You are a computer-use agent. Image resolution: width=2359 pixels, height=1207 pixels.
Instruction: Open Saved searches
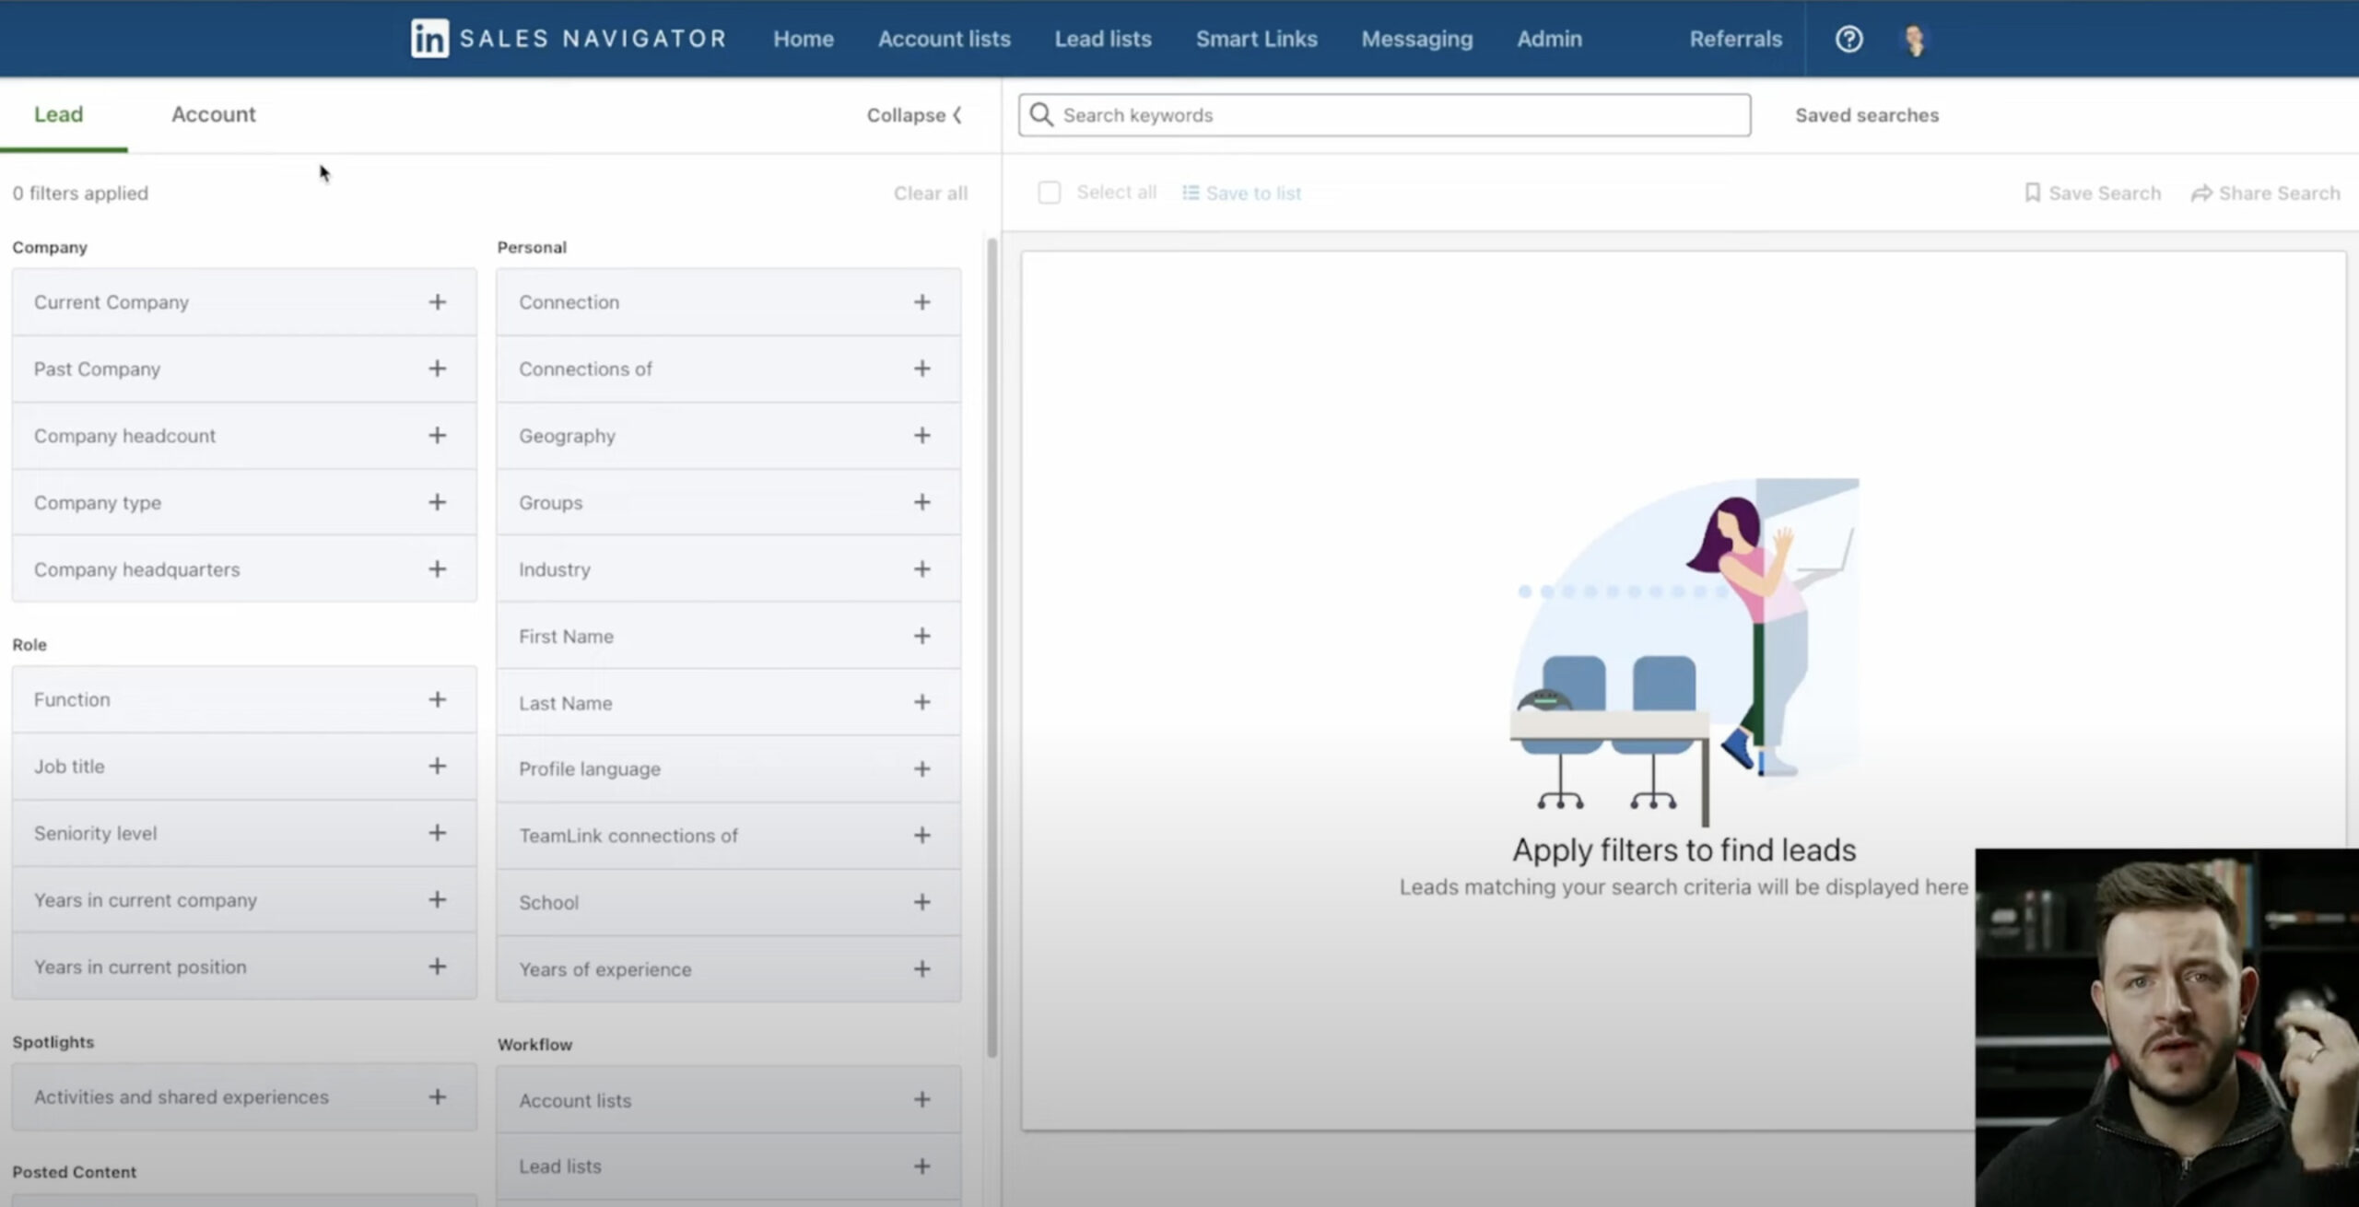point(1867,115)
